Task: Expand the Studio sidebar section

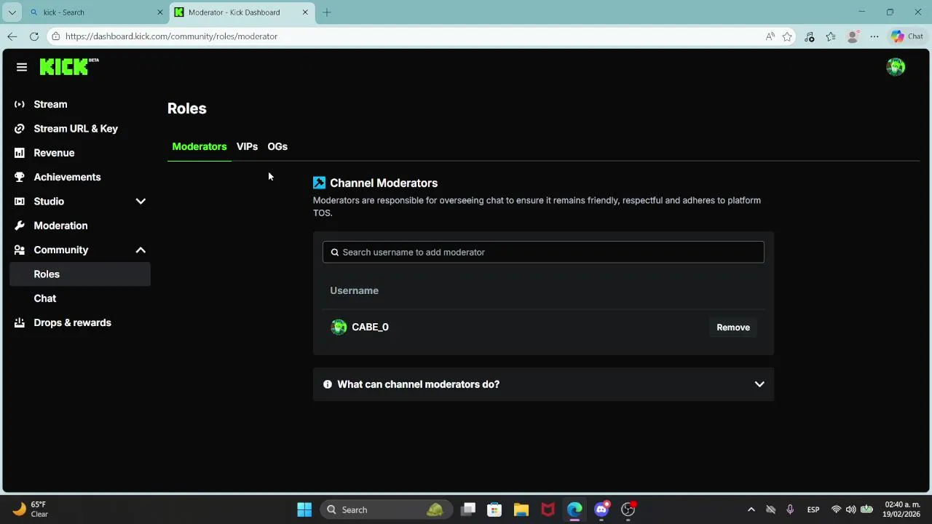Action: tap(141, 202)
